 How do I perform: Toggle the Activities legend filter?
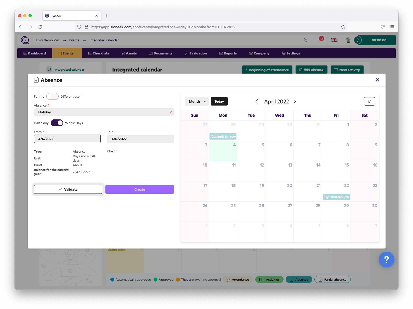(x=269, y=279)
